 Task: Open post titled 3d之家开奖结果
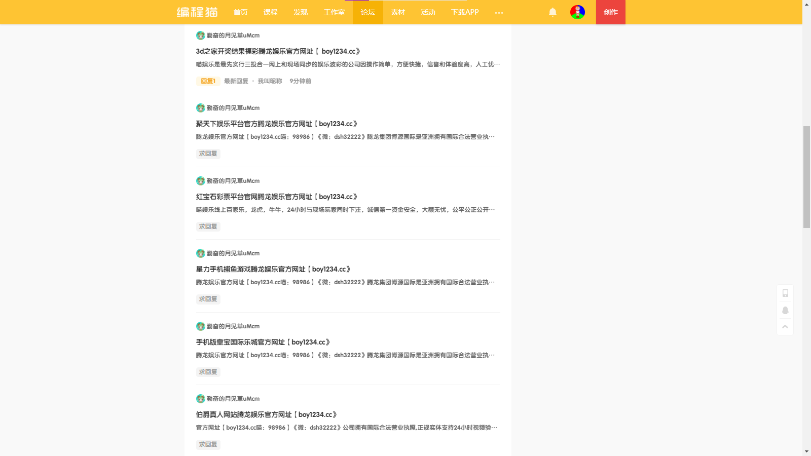(x=278, y=51)
